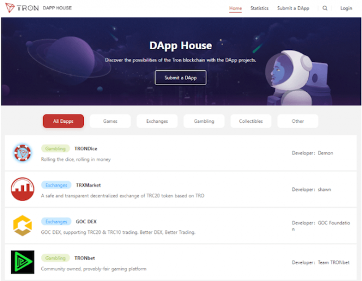This screenshot has height=281, width=362.
Task: Click the Exchanges tag beside TRXMarket
Action: [x=56, y=185]
